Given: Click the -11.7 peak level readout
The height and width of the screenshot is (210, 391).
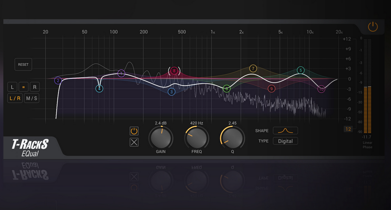Looking at the screenshot, I should (366, 137).
